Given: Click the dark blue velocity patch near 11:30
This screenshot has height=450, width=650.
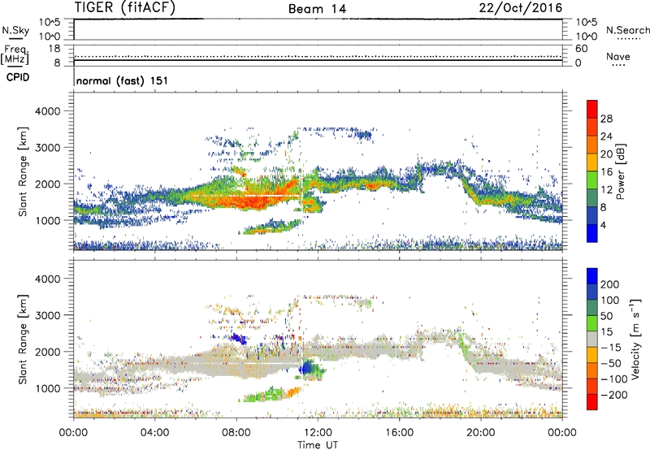Looking at the screenshot, I should point(307,368).
